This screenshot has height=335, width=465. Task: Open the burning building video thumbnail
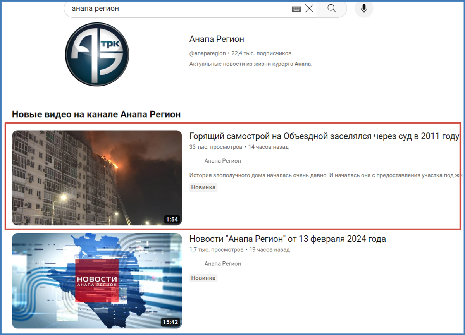pyautogui.click(x=97, y=178)
